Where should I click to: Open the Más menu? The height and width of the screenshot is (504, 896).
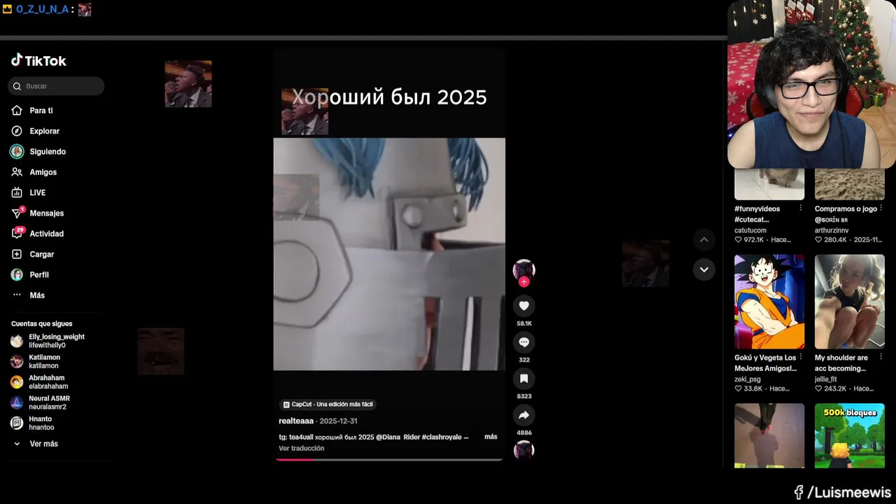pos(28,295)
